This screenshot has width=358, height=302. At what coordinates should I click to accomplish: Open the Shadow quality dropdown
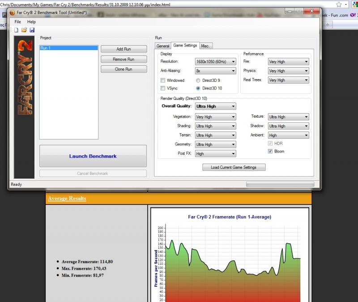[288, 126]
